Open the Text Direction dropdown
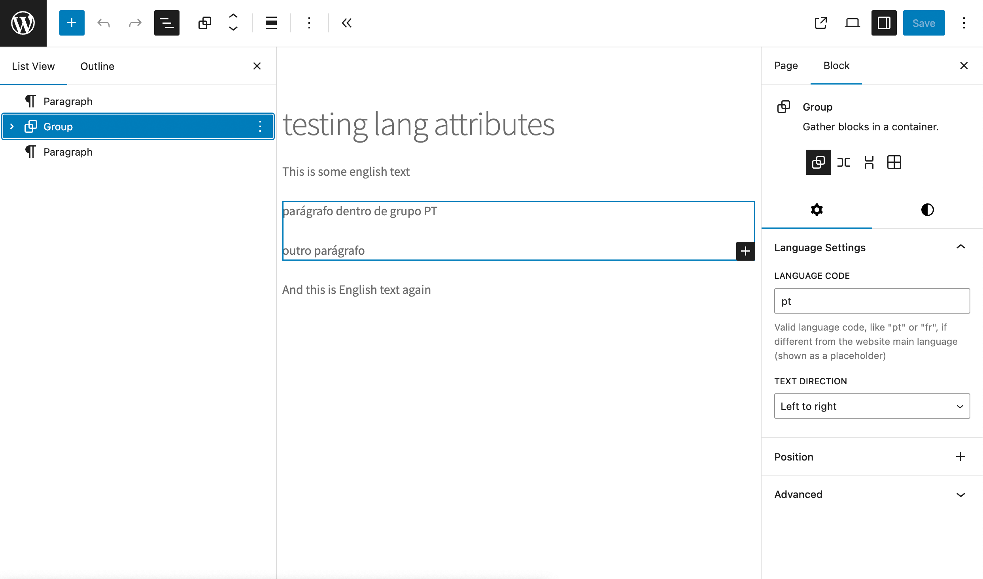This screenshot has height=579, width=983. [x=872, y=406]
